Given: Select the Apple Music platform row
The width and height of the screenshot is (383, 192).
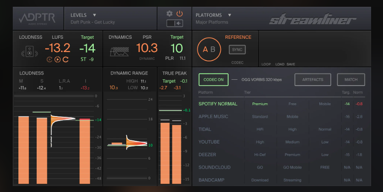Looking at the screenshot, I should pos(213,116).
